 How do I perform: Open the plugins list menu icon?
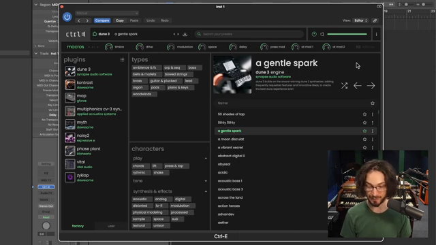[x=122, y=60]
